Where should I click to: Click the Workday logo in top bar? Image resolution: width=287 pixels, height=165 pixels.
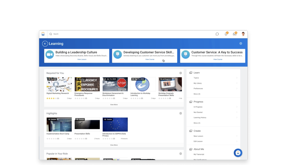[x=43, y=34]
